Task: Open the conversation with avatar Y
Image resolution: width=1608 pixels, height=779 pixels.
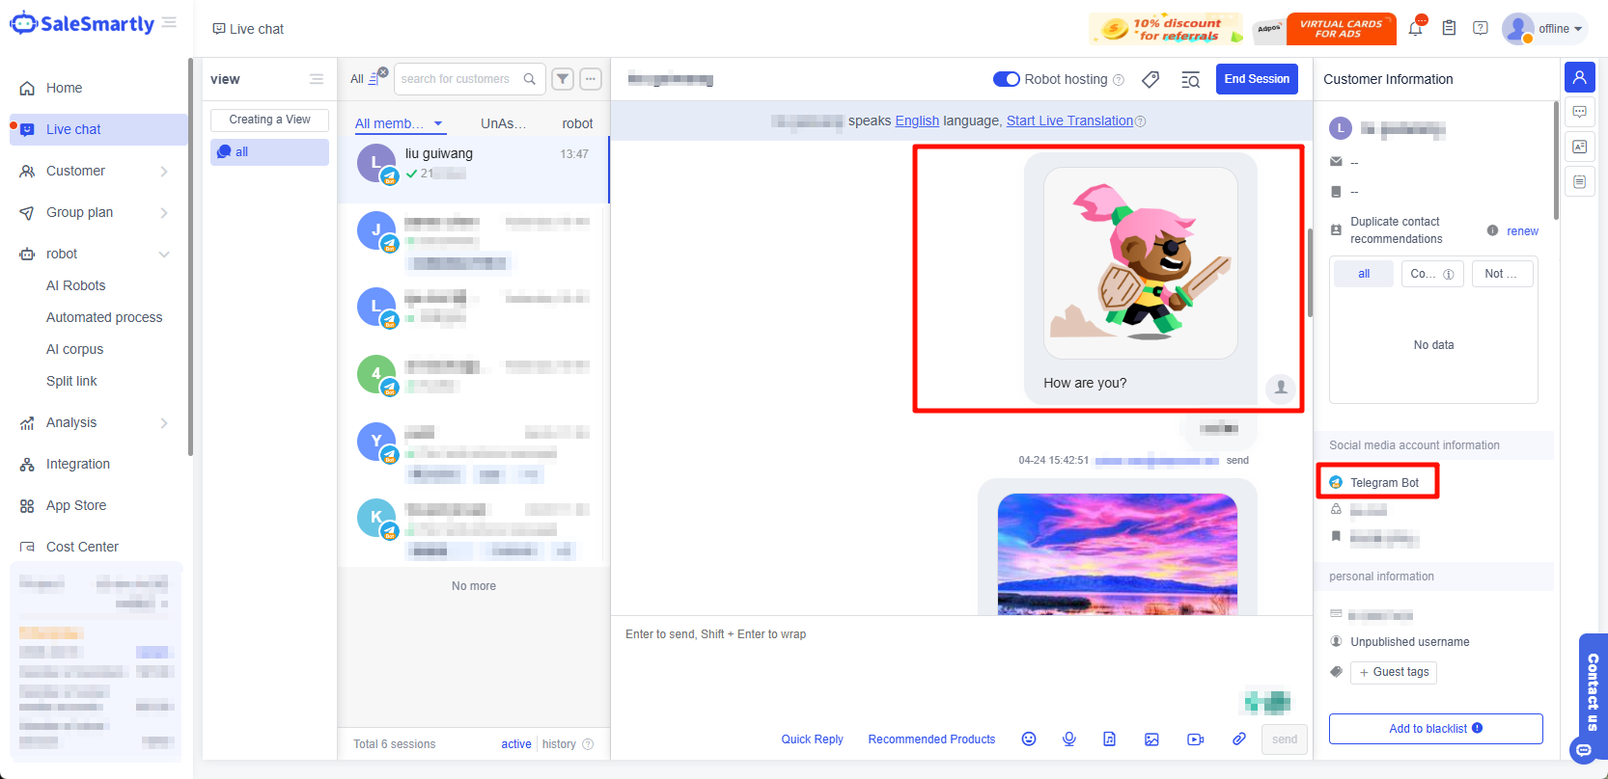Action: (x=473, y=451)
